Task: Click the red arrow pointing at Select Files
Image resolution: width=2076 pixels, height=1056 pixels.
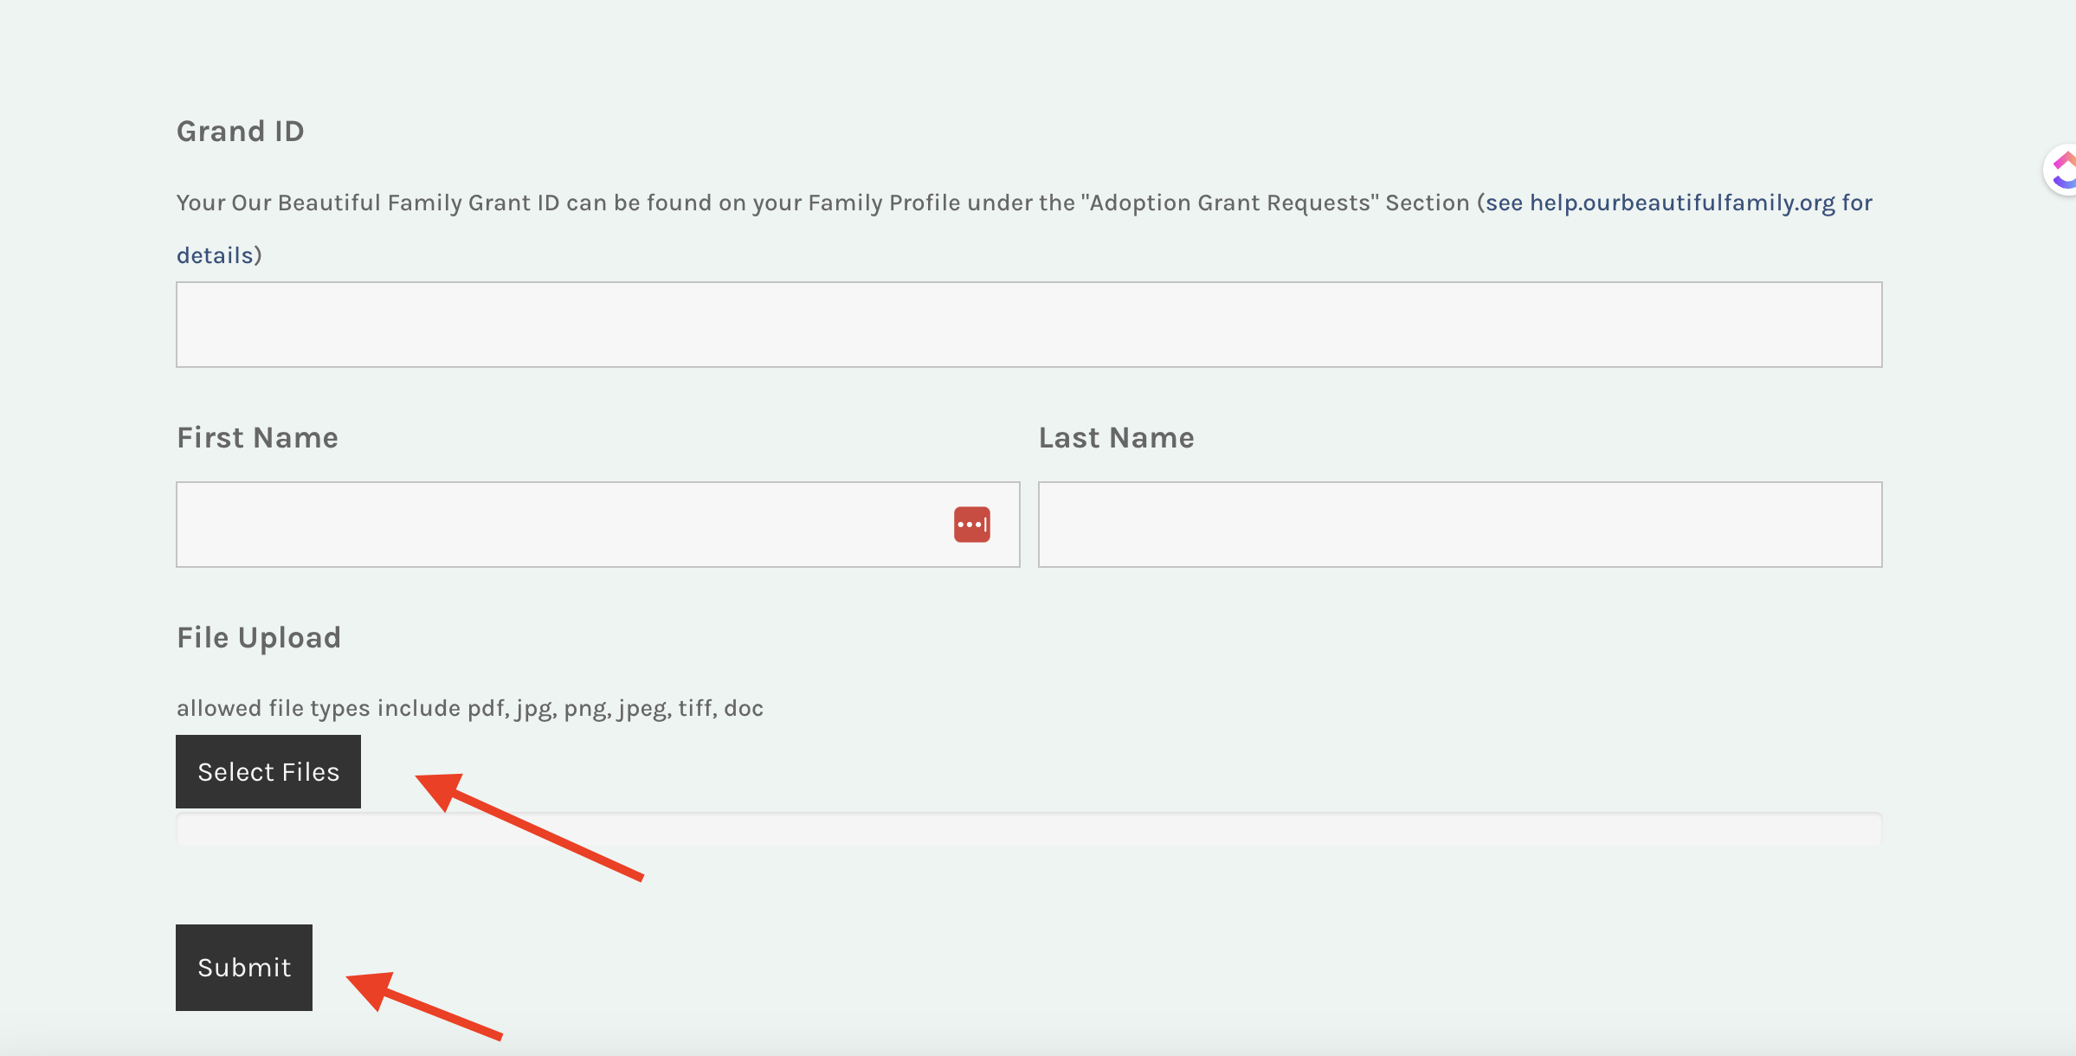Action: pos(528,826)
